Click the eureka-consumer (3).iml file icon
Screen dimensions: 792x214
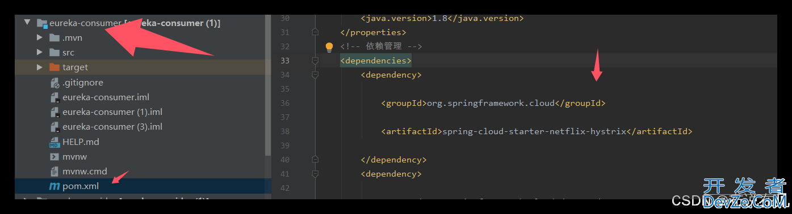[x=55, y=127]
